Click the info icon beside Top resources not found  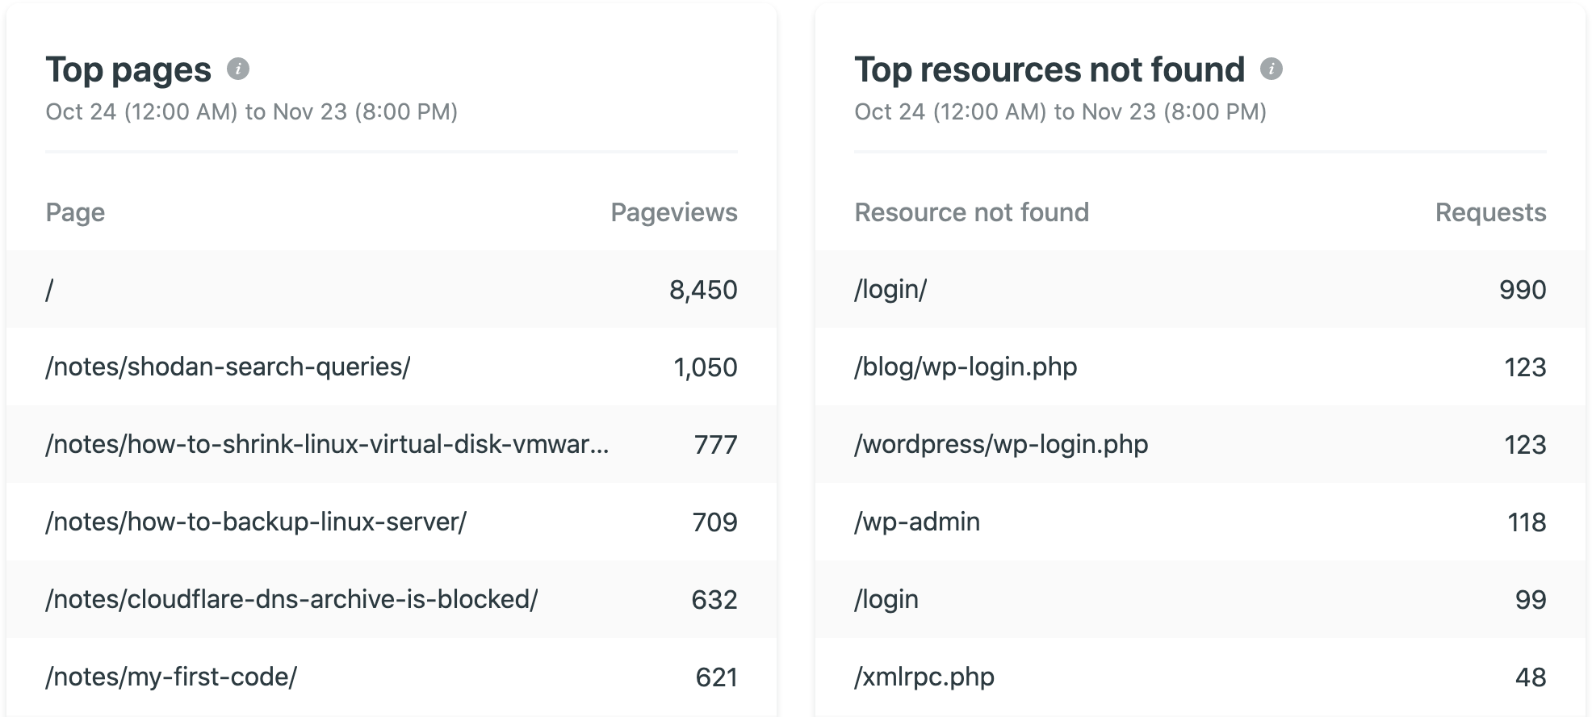point(1272,70)
